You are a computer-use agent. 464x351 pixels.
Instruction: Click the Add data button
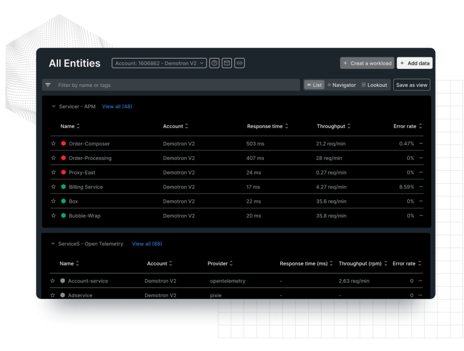click(x=414, y=63)
